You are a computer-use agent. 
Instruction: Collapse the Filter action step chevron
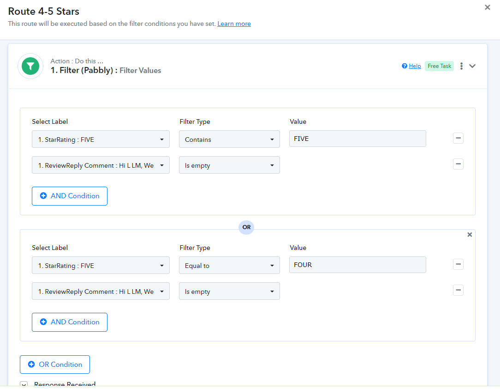click(x=472, y=66)
